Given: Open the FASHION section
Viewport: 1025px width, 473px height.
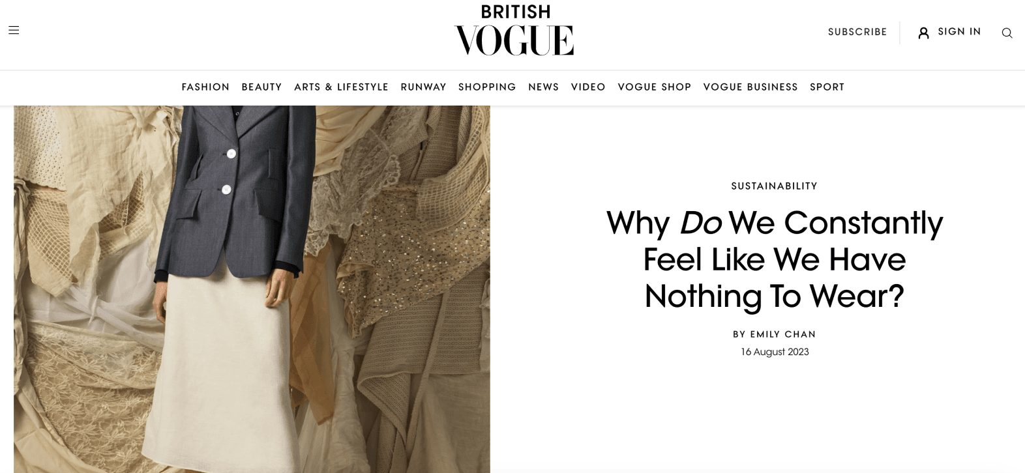Looking at the screenshot, I should point(205,87).
